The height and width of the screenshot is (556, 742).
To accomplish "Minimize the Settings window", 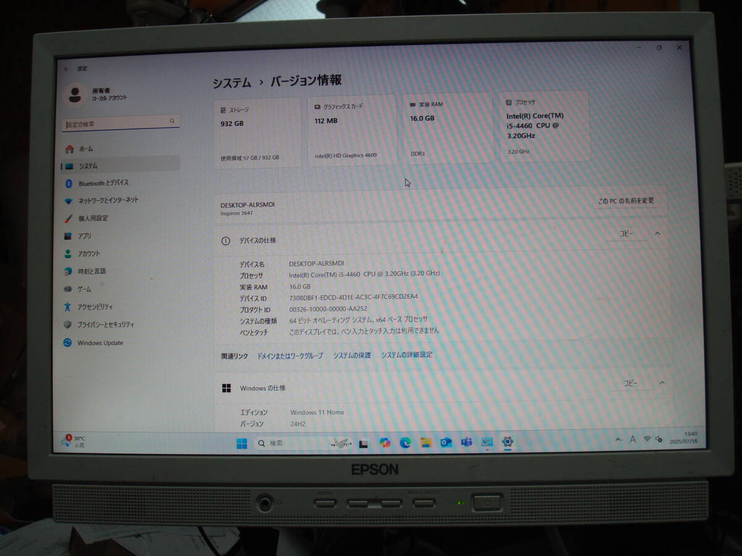I will pyautogui.click(x=639, y=47).
